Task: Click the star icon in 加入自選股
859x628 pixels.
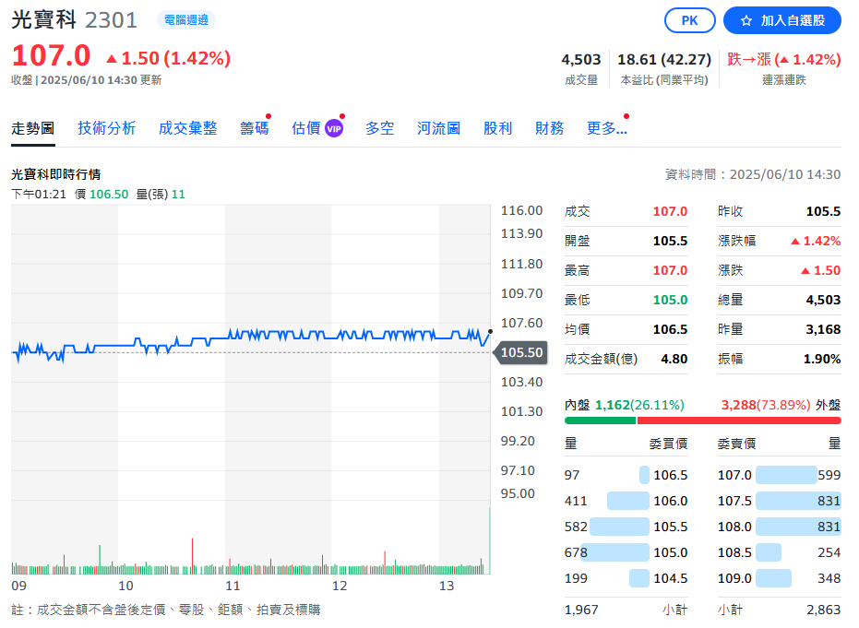Action: click(746, 21)
